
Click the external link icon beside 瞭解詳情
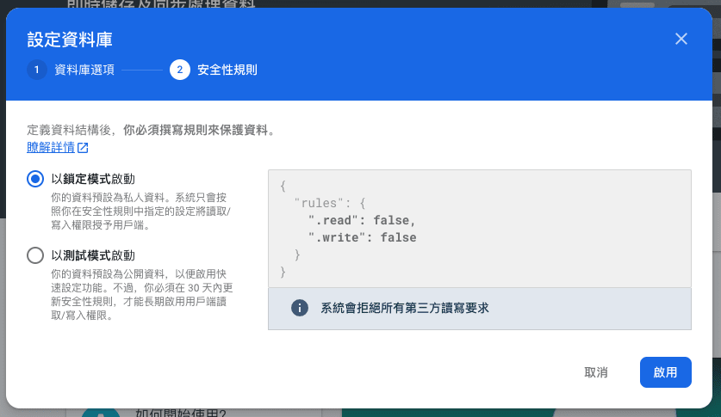83,148
